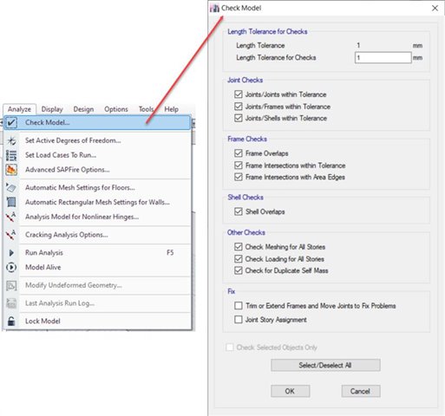Click the Model Alive circular play icon
Screen dimensions: 445x416
click(x=11, y=267)
